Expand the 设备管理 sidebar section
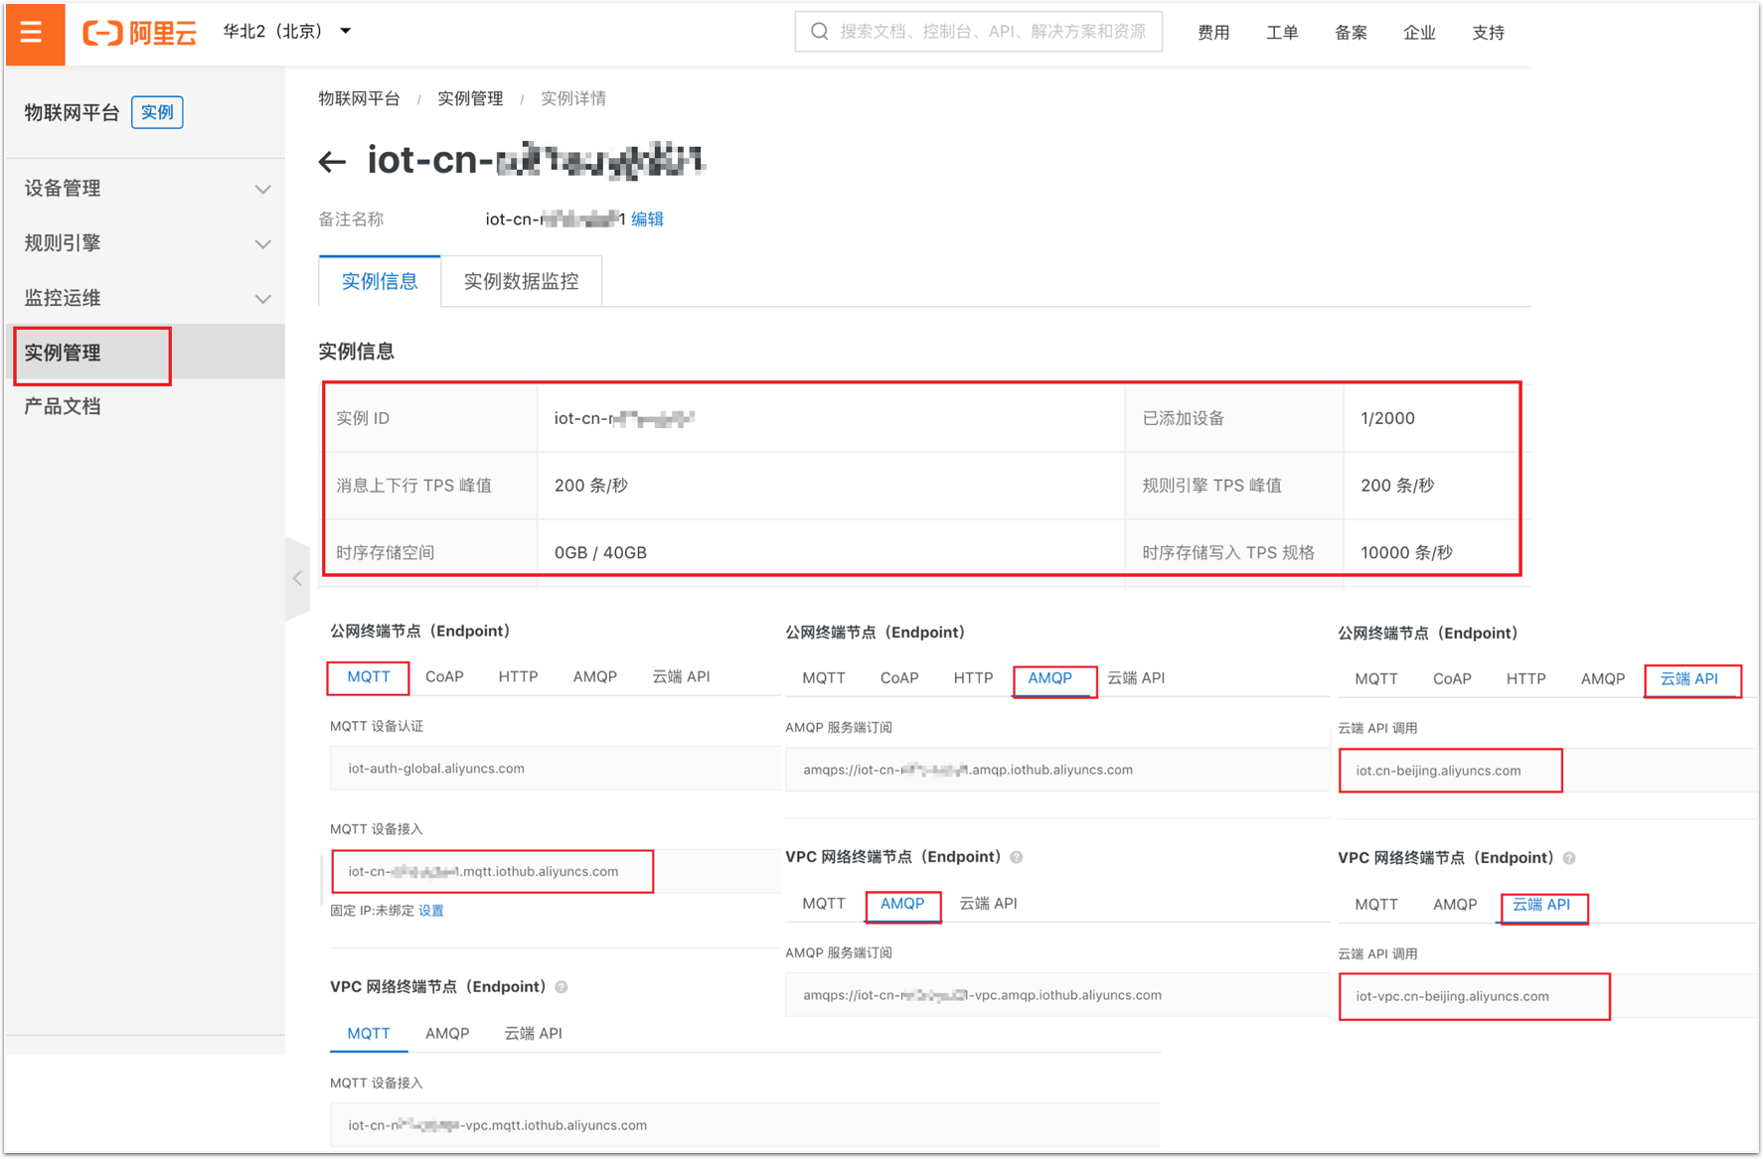 145,189
